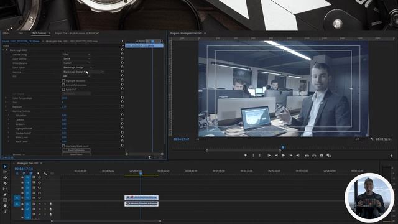Click the Reset to Metadata button

click(x=76, y=150)
